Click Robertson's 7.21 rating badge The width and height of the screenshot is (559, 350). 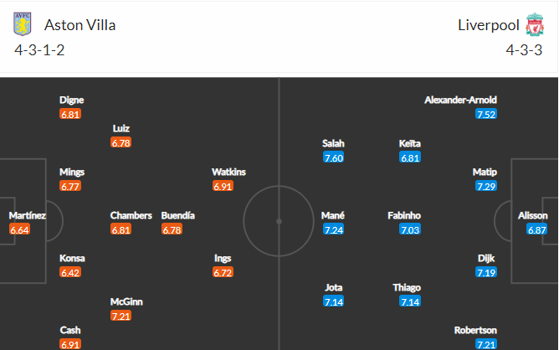[486, 344]
